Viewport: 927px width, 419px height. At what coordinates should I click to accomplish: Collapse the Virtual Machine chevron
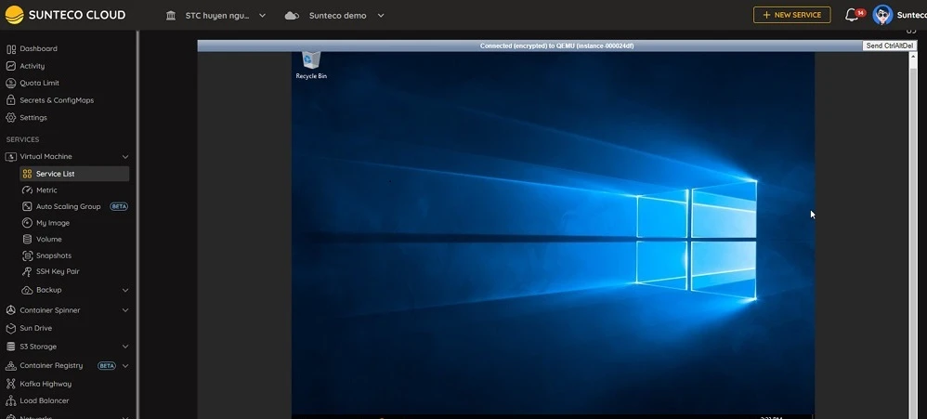[x=125, y=157]
